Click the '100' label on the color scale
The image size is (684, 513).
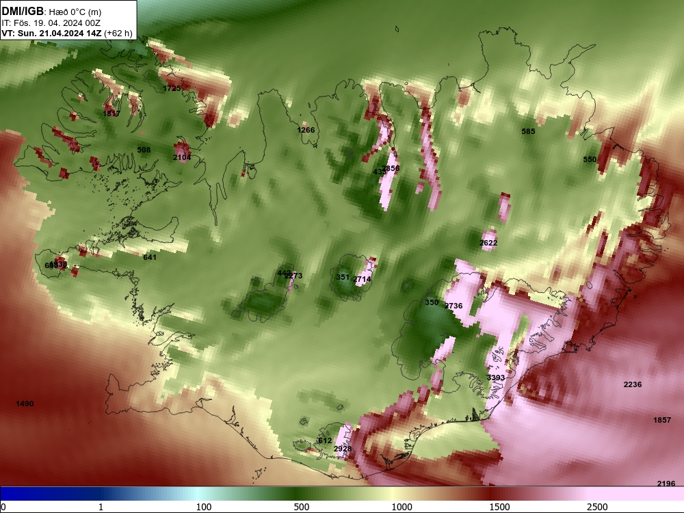point(204,507)
